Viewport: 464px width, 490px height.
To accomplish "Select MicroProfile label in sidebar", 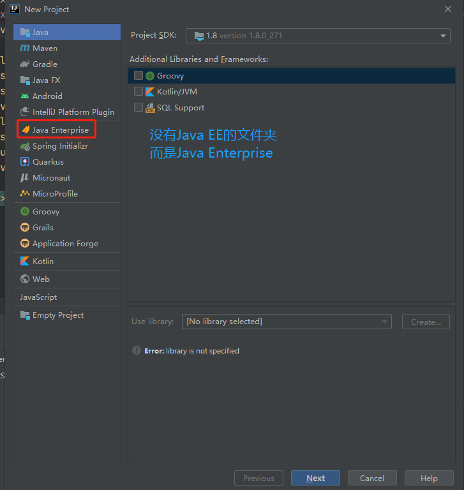I will [55, 194].
